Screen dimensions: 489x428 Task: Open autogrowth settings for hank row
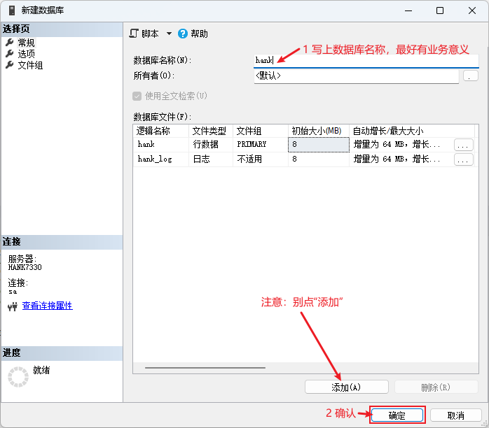[x=464, y=145]
